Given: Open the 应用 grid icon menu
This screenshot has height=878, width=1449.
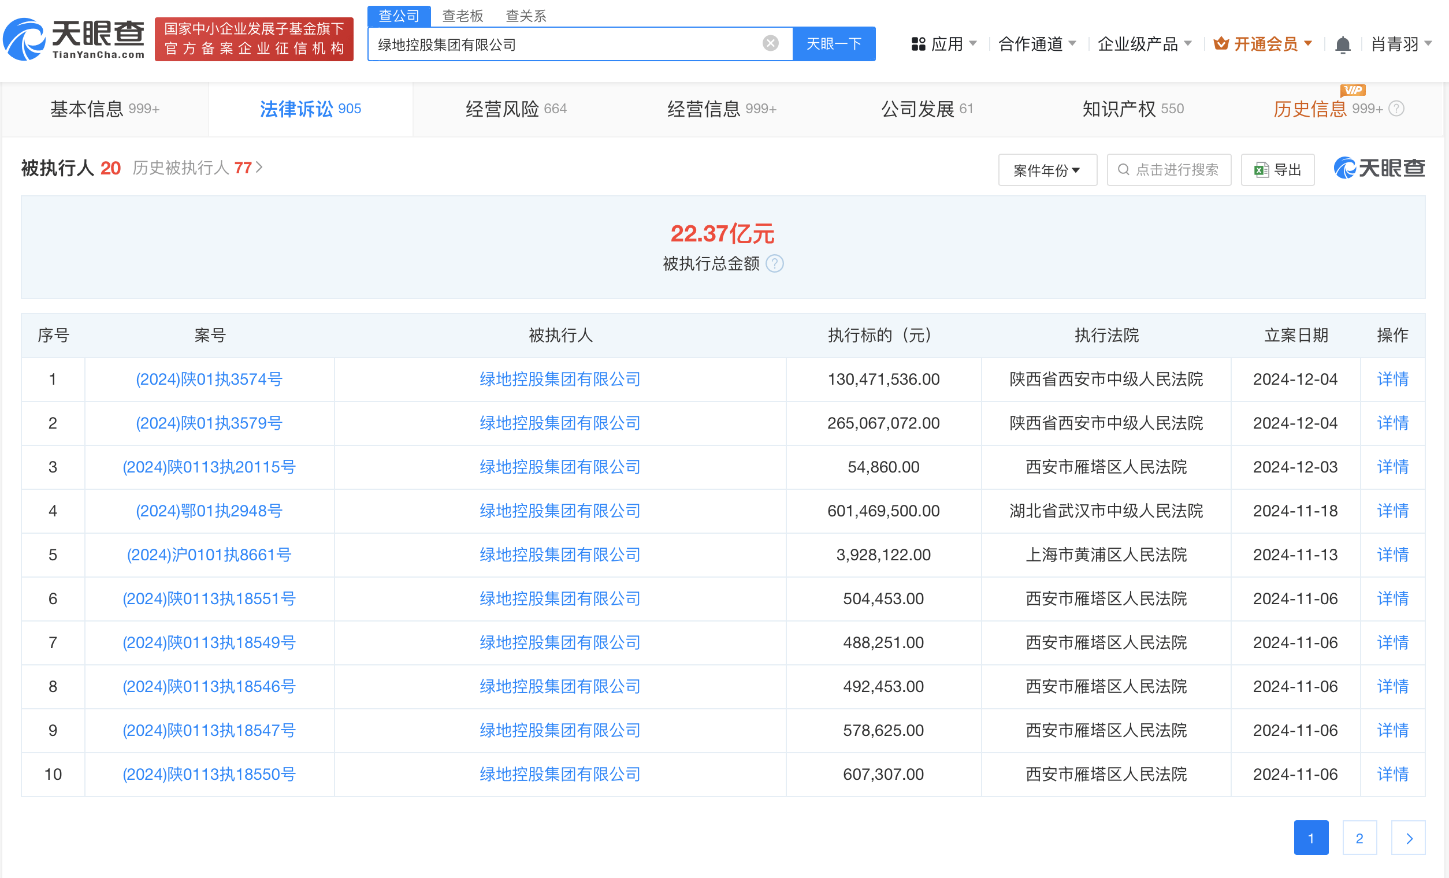Looking at the screenshot, I should click(x=918, y=44).
